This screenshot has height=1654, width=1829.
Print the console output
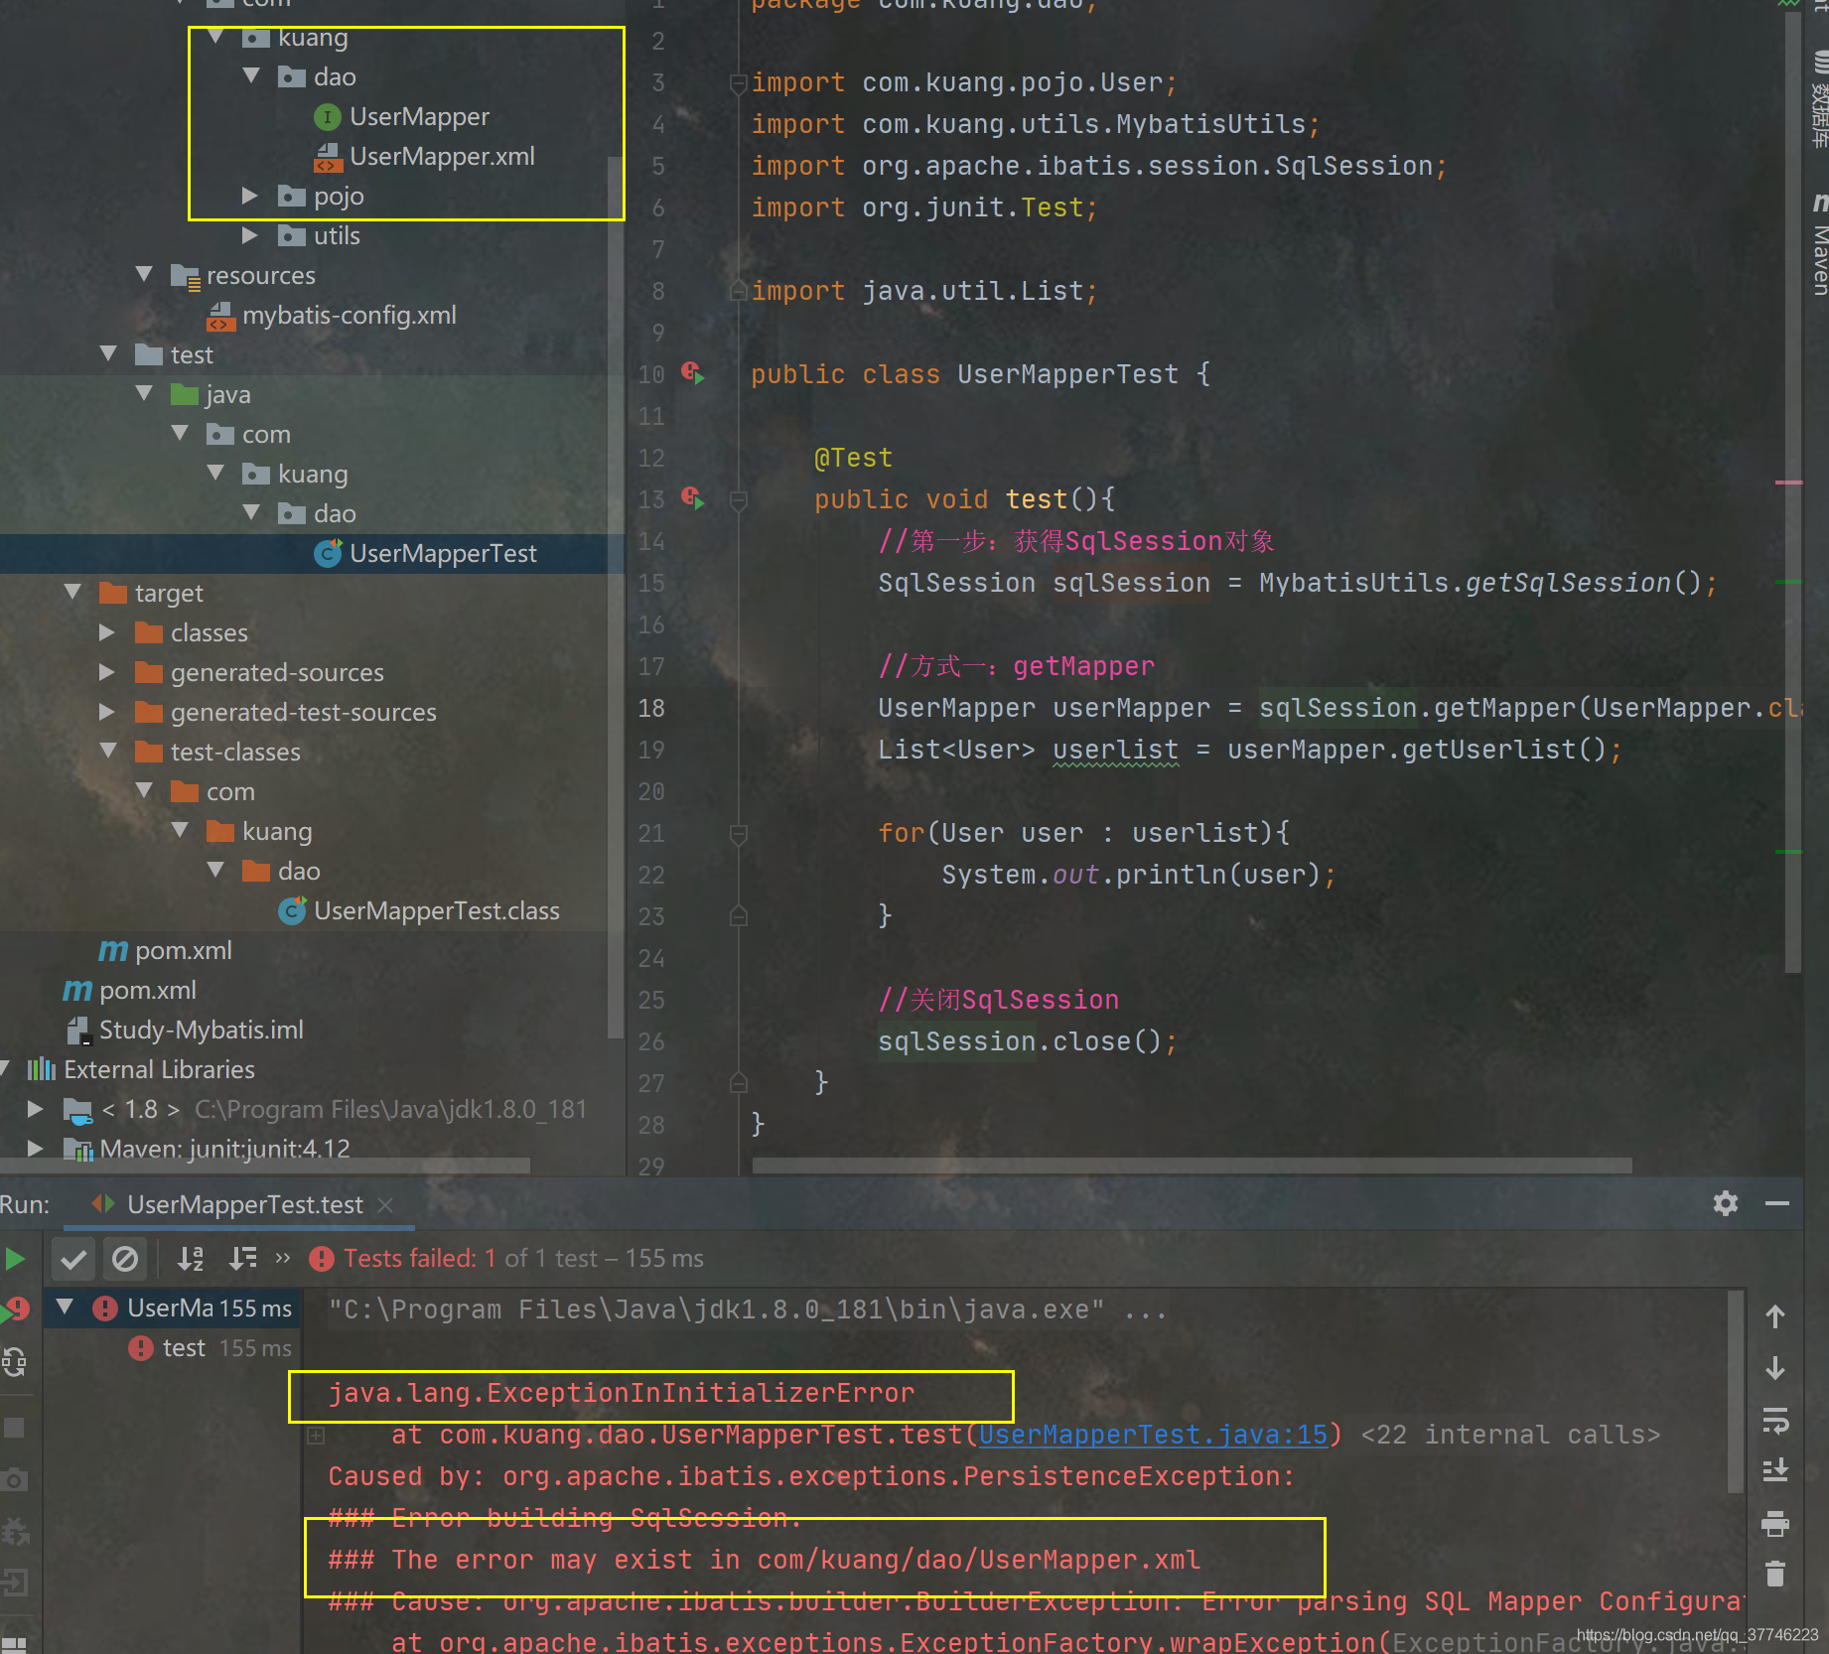coord(1775,1523)
